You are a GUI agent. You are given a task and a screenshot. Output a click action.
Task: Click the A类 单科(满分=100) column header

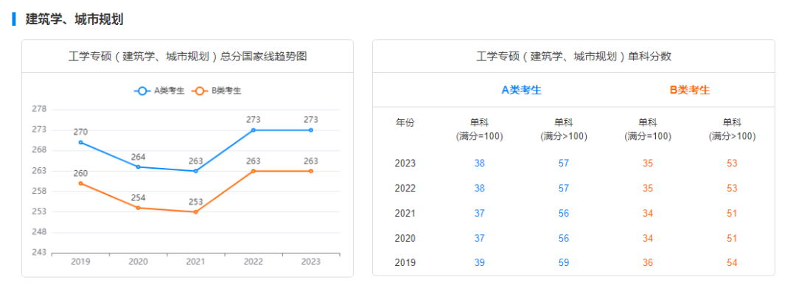pyautogui.click(x=479, y=130)
